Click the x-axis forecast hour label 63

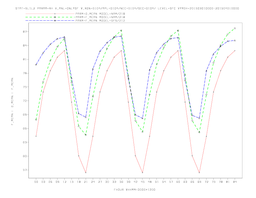point(185,182)
